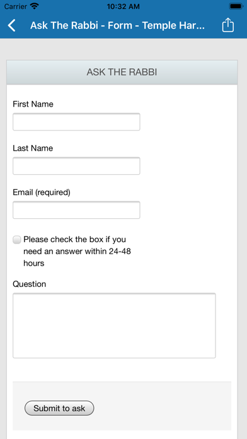Tap the battery status icon
Image resolution: width=247 pixels, height=439 pixels.
coord(236,6)
